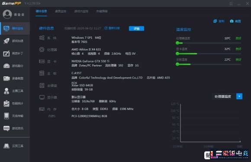Click the 温度监控 section heading
Screen dimensions: 251x162
(183, 29)
